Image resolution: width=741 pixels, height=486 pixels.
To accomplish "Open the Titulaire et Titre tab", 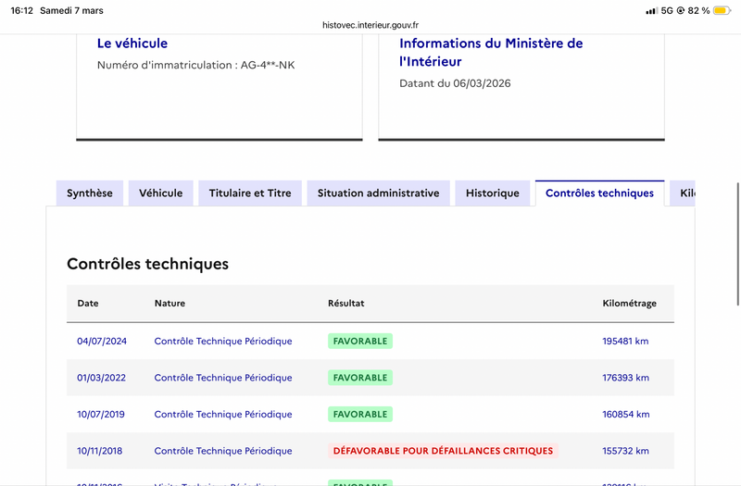I will (x=250, y=193).
